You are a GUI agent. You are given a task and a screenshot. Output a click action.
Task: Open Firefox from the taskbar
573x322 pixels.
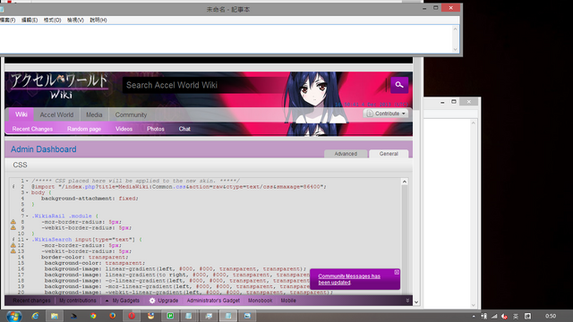tap(113, 316)
